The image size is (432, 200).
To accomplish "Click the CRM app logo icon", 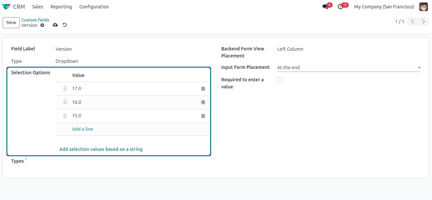I will (x=6, y=7).
